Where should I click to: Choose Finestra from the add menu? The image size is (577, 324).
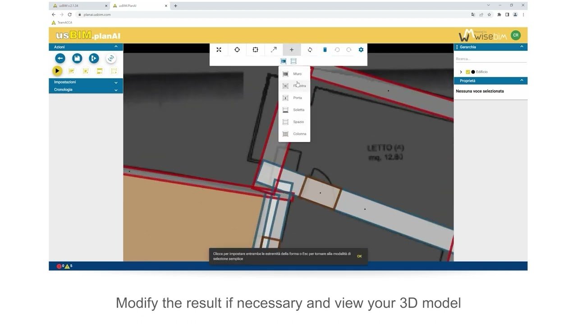294,86
